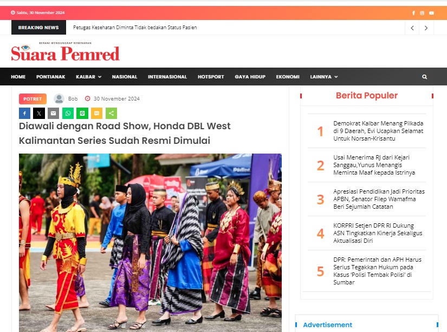The width and height of the screenshot is (447, 332).
Task: Open the green generic share icon
Action: (111, 113)
